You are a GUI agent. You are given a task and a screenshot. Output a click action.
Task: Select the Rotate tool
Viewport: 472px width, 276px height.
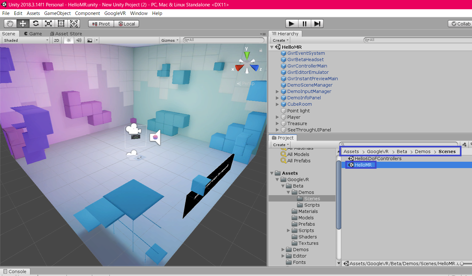tap(36, 24)
